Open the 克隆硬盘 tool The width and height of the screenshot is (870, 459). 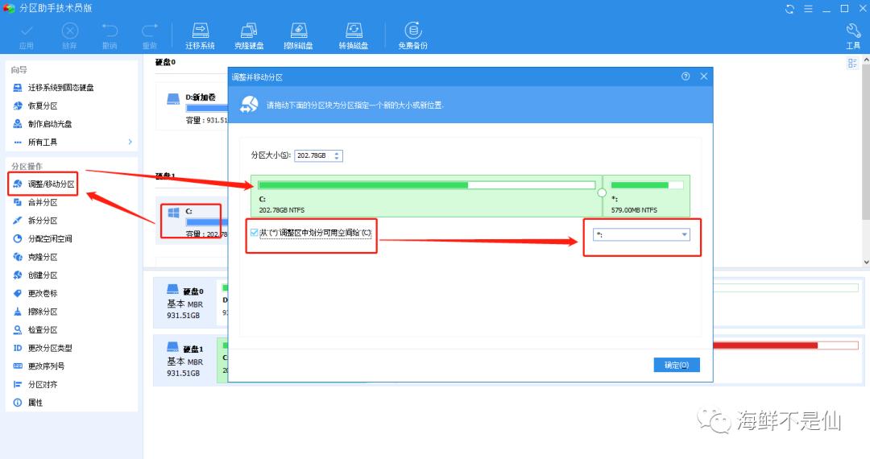coord(249,36)
